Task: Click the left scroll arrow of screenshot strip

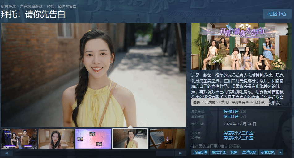Action: (x=6, y=153)
